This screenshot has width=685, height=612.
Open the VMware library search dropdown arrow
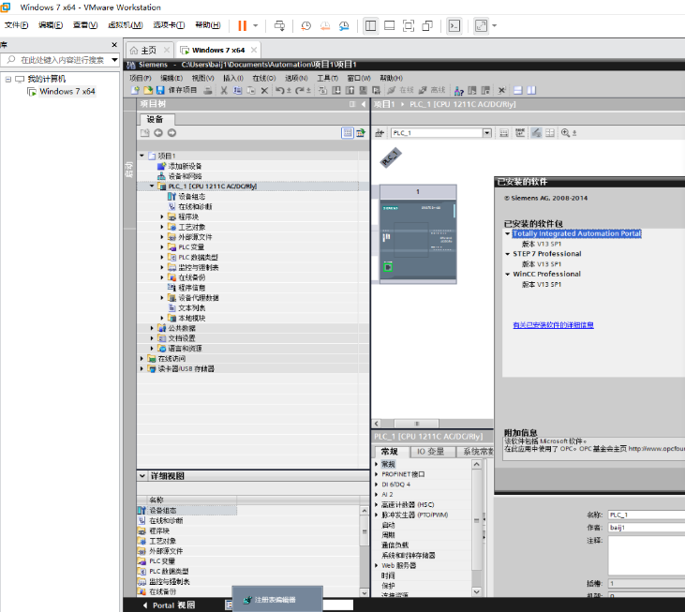(114, 60)
